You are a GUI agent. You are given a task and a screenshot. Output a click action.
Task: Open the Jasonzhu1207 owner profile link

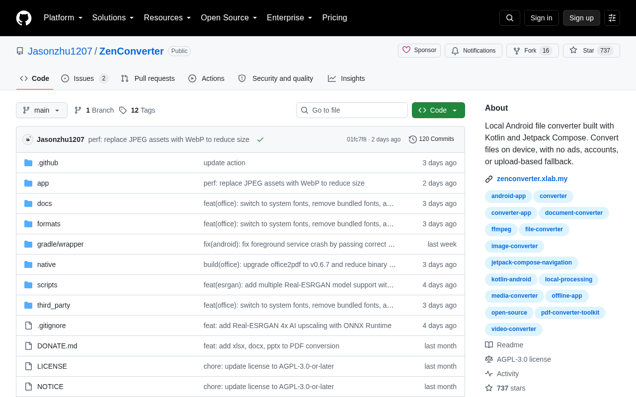(60, 51)
